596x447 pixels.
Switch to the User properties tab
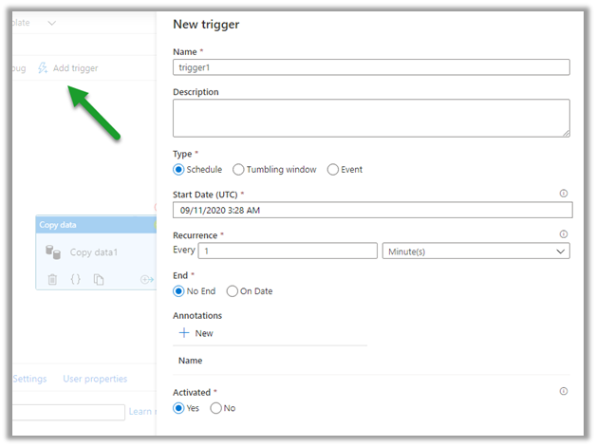coord(95,379)
